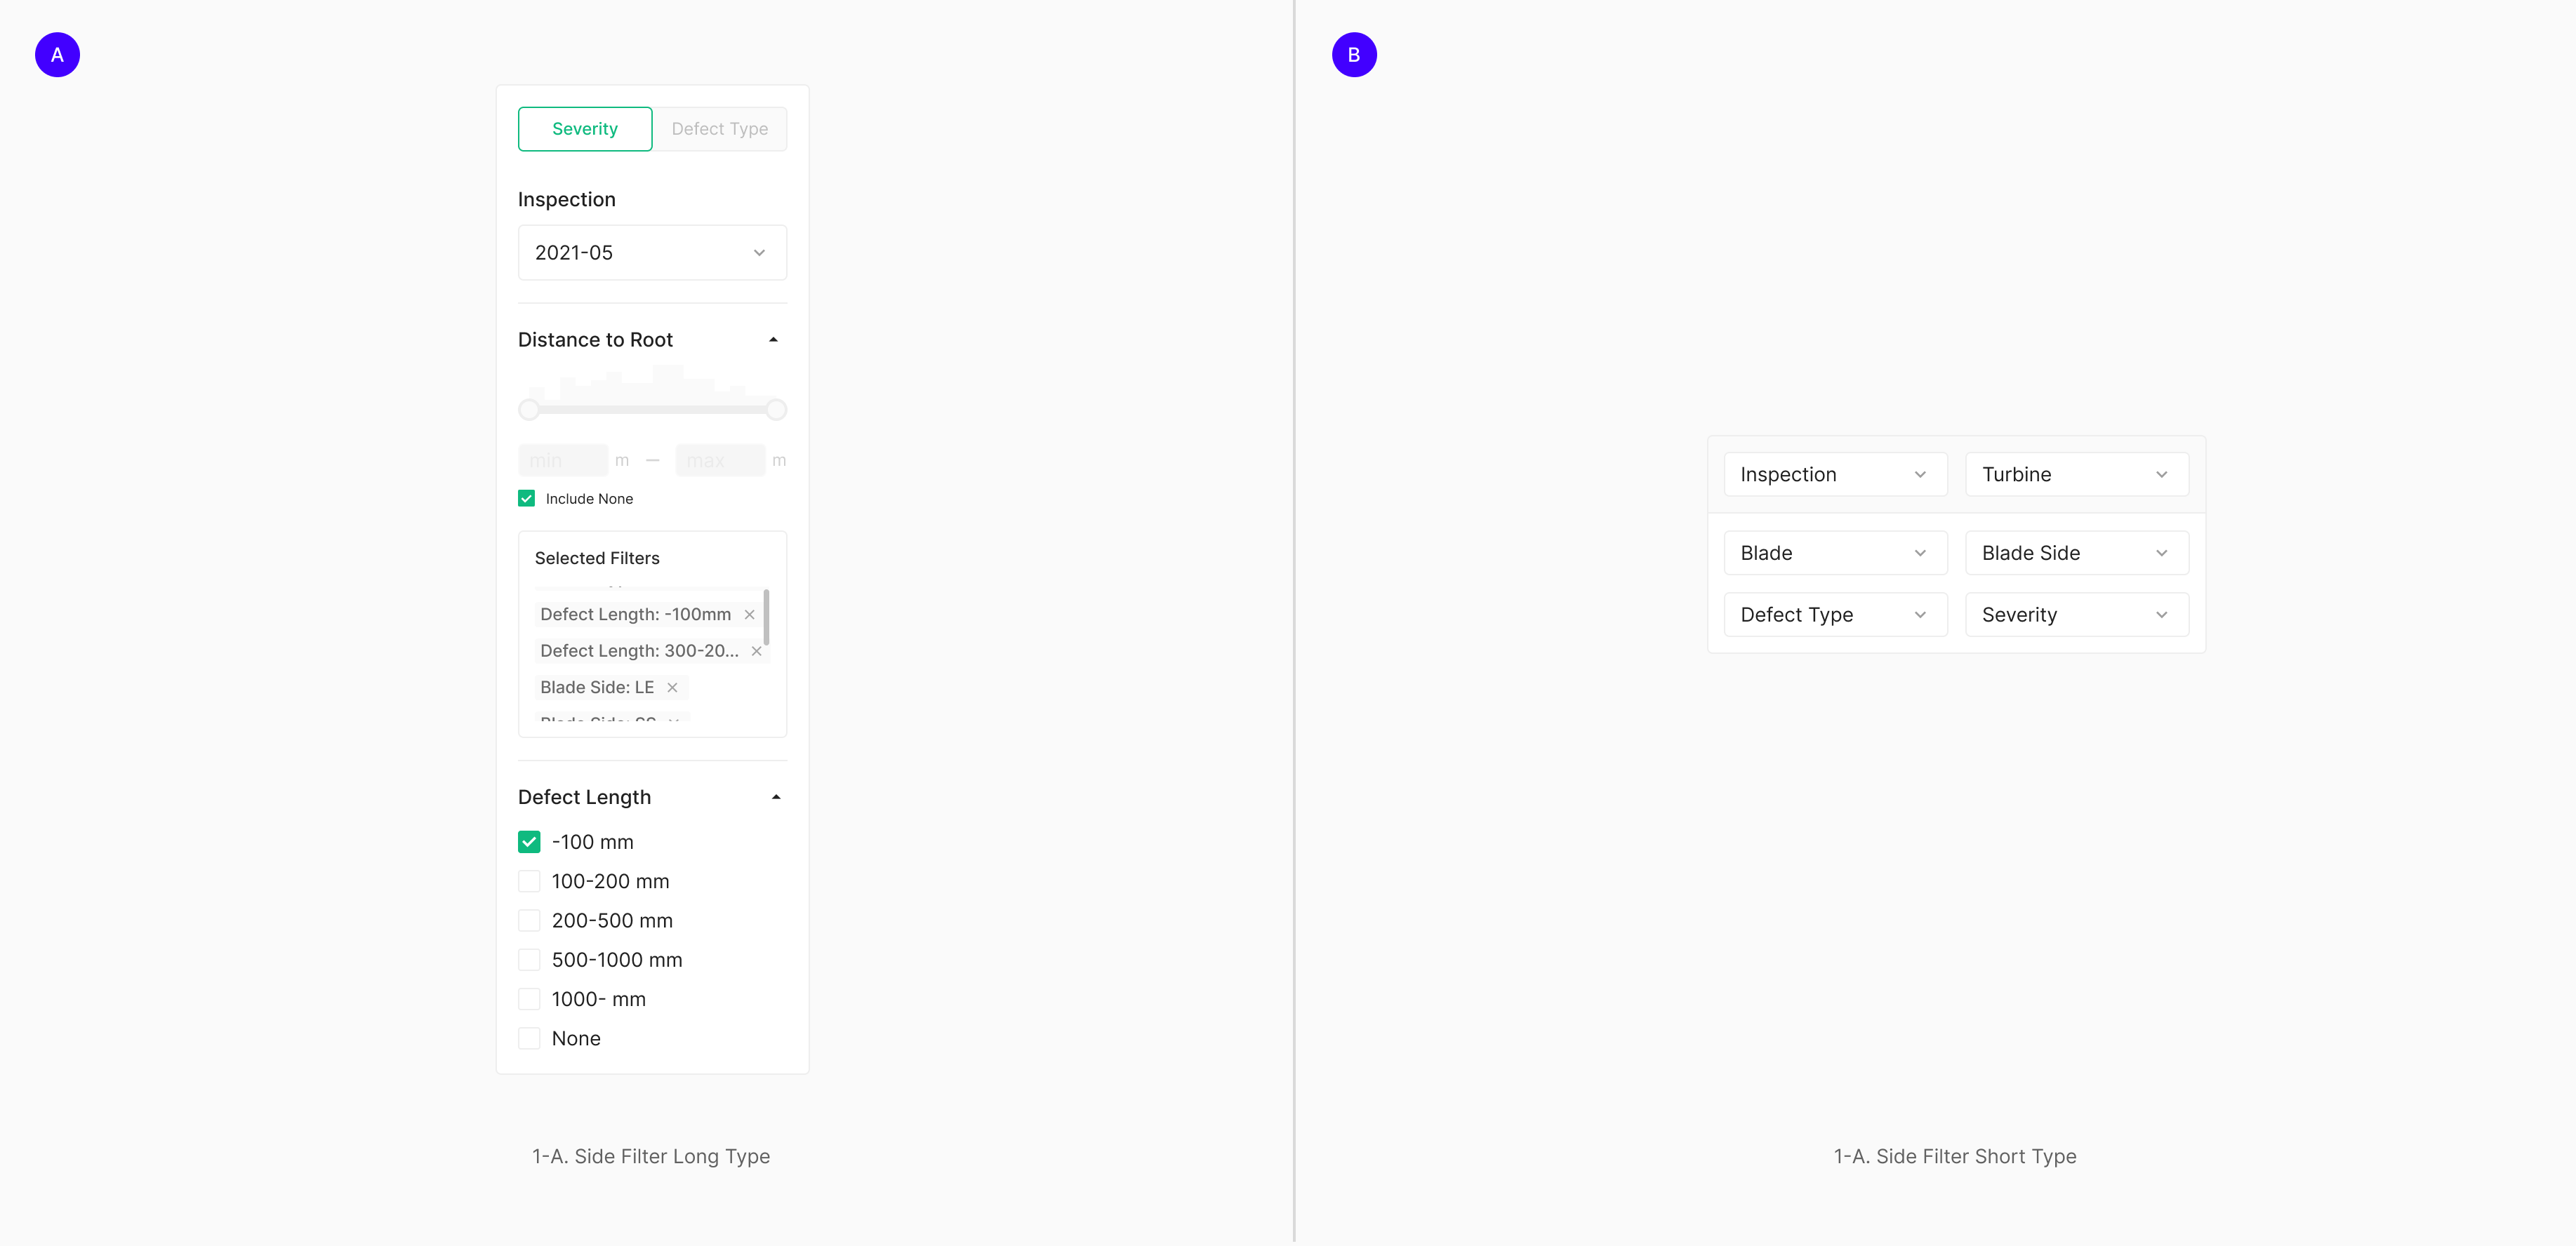The image size is (2576, 1246).
Task: Remove the Defect Length -100mm filter chip
Action: point(749,615)
